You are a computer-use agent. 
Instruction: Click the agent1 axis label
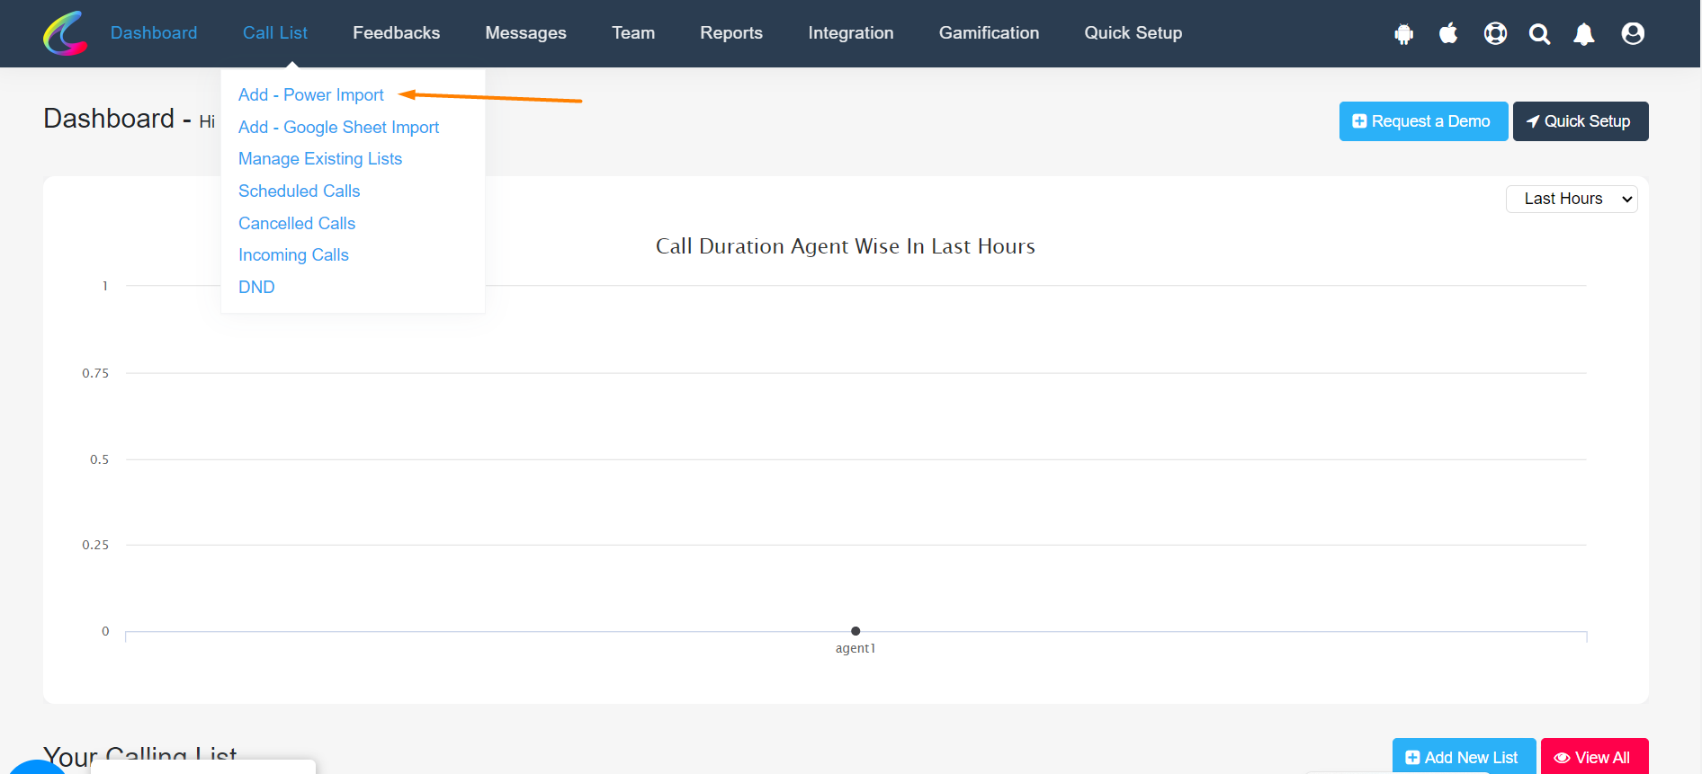(x=855, y=649)
